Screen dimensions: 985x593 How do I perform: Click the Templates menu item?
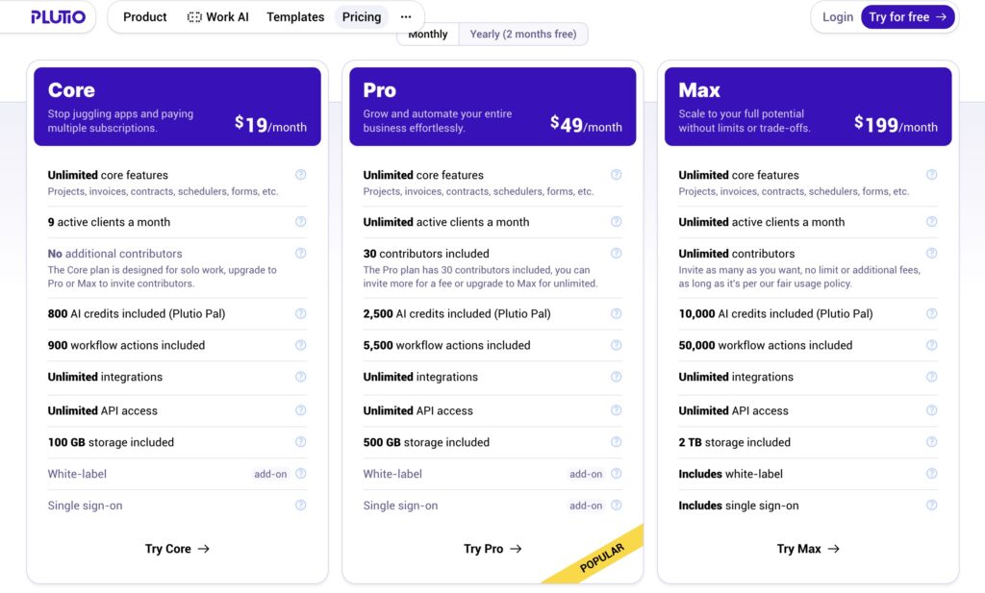(x=294, y=16)
